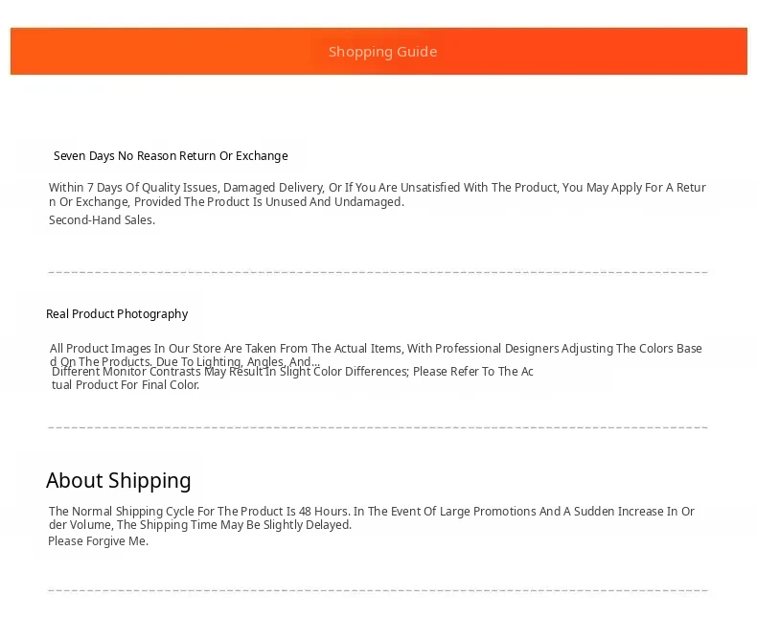Click the der Volume, The Shipping Time line
This screenshot has width=757, height=642.
(x=200, y=525)
